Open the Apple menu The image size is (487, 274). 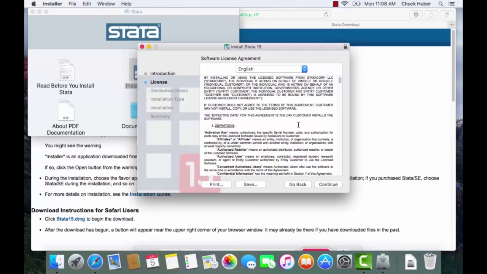pyautogui.click(x=33, y=4)
